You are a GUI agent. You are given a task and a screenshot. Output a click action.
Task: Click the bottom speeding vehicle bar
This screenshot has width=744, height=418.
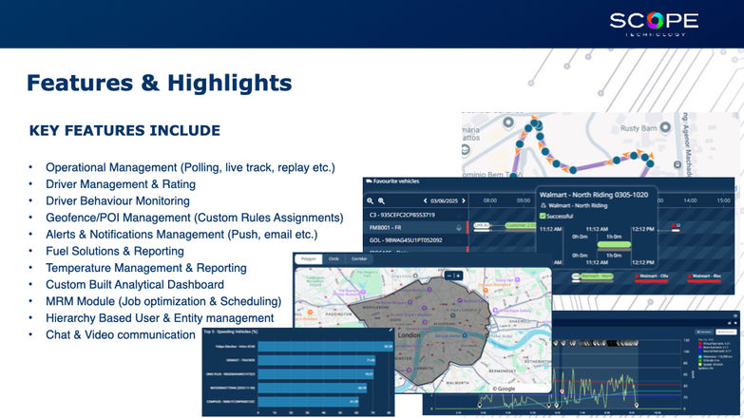[309, 402]
